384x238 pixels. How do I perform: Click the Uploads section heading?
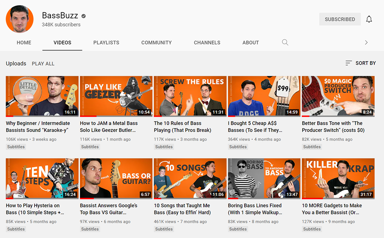point(16,63)
